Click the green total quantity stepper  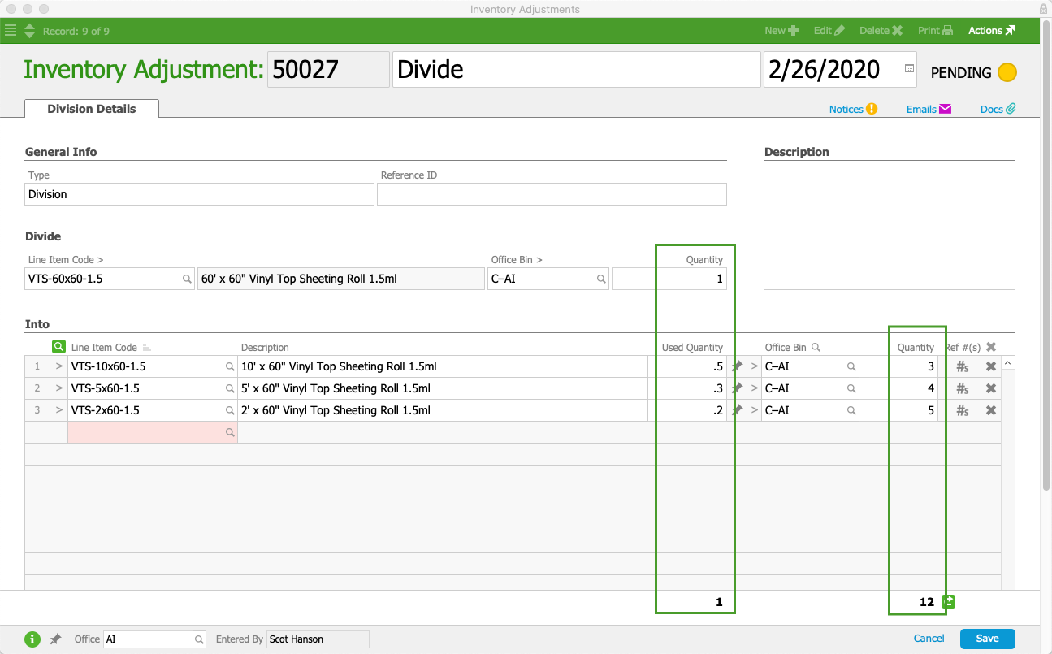949,602
